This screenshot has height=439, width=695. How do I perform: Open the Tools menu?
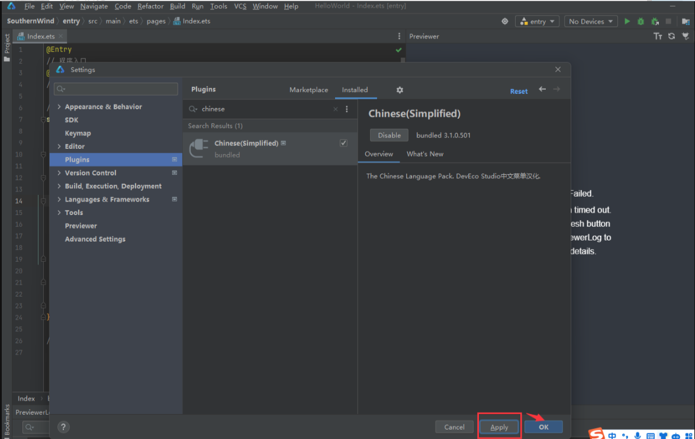[x=218, y=6]
